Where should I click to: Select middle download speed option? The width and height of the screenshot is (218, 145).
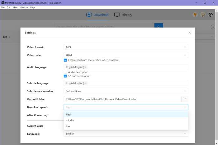(x=126, y=121)
